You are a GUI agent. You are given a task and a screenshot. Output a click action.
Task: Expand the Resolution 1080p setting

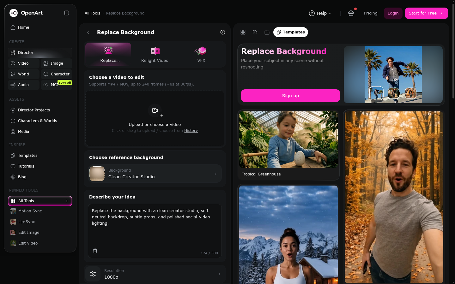(155, 274)
